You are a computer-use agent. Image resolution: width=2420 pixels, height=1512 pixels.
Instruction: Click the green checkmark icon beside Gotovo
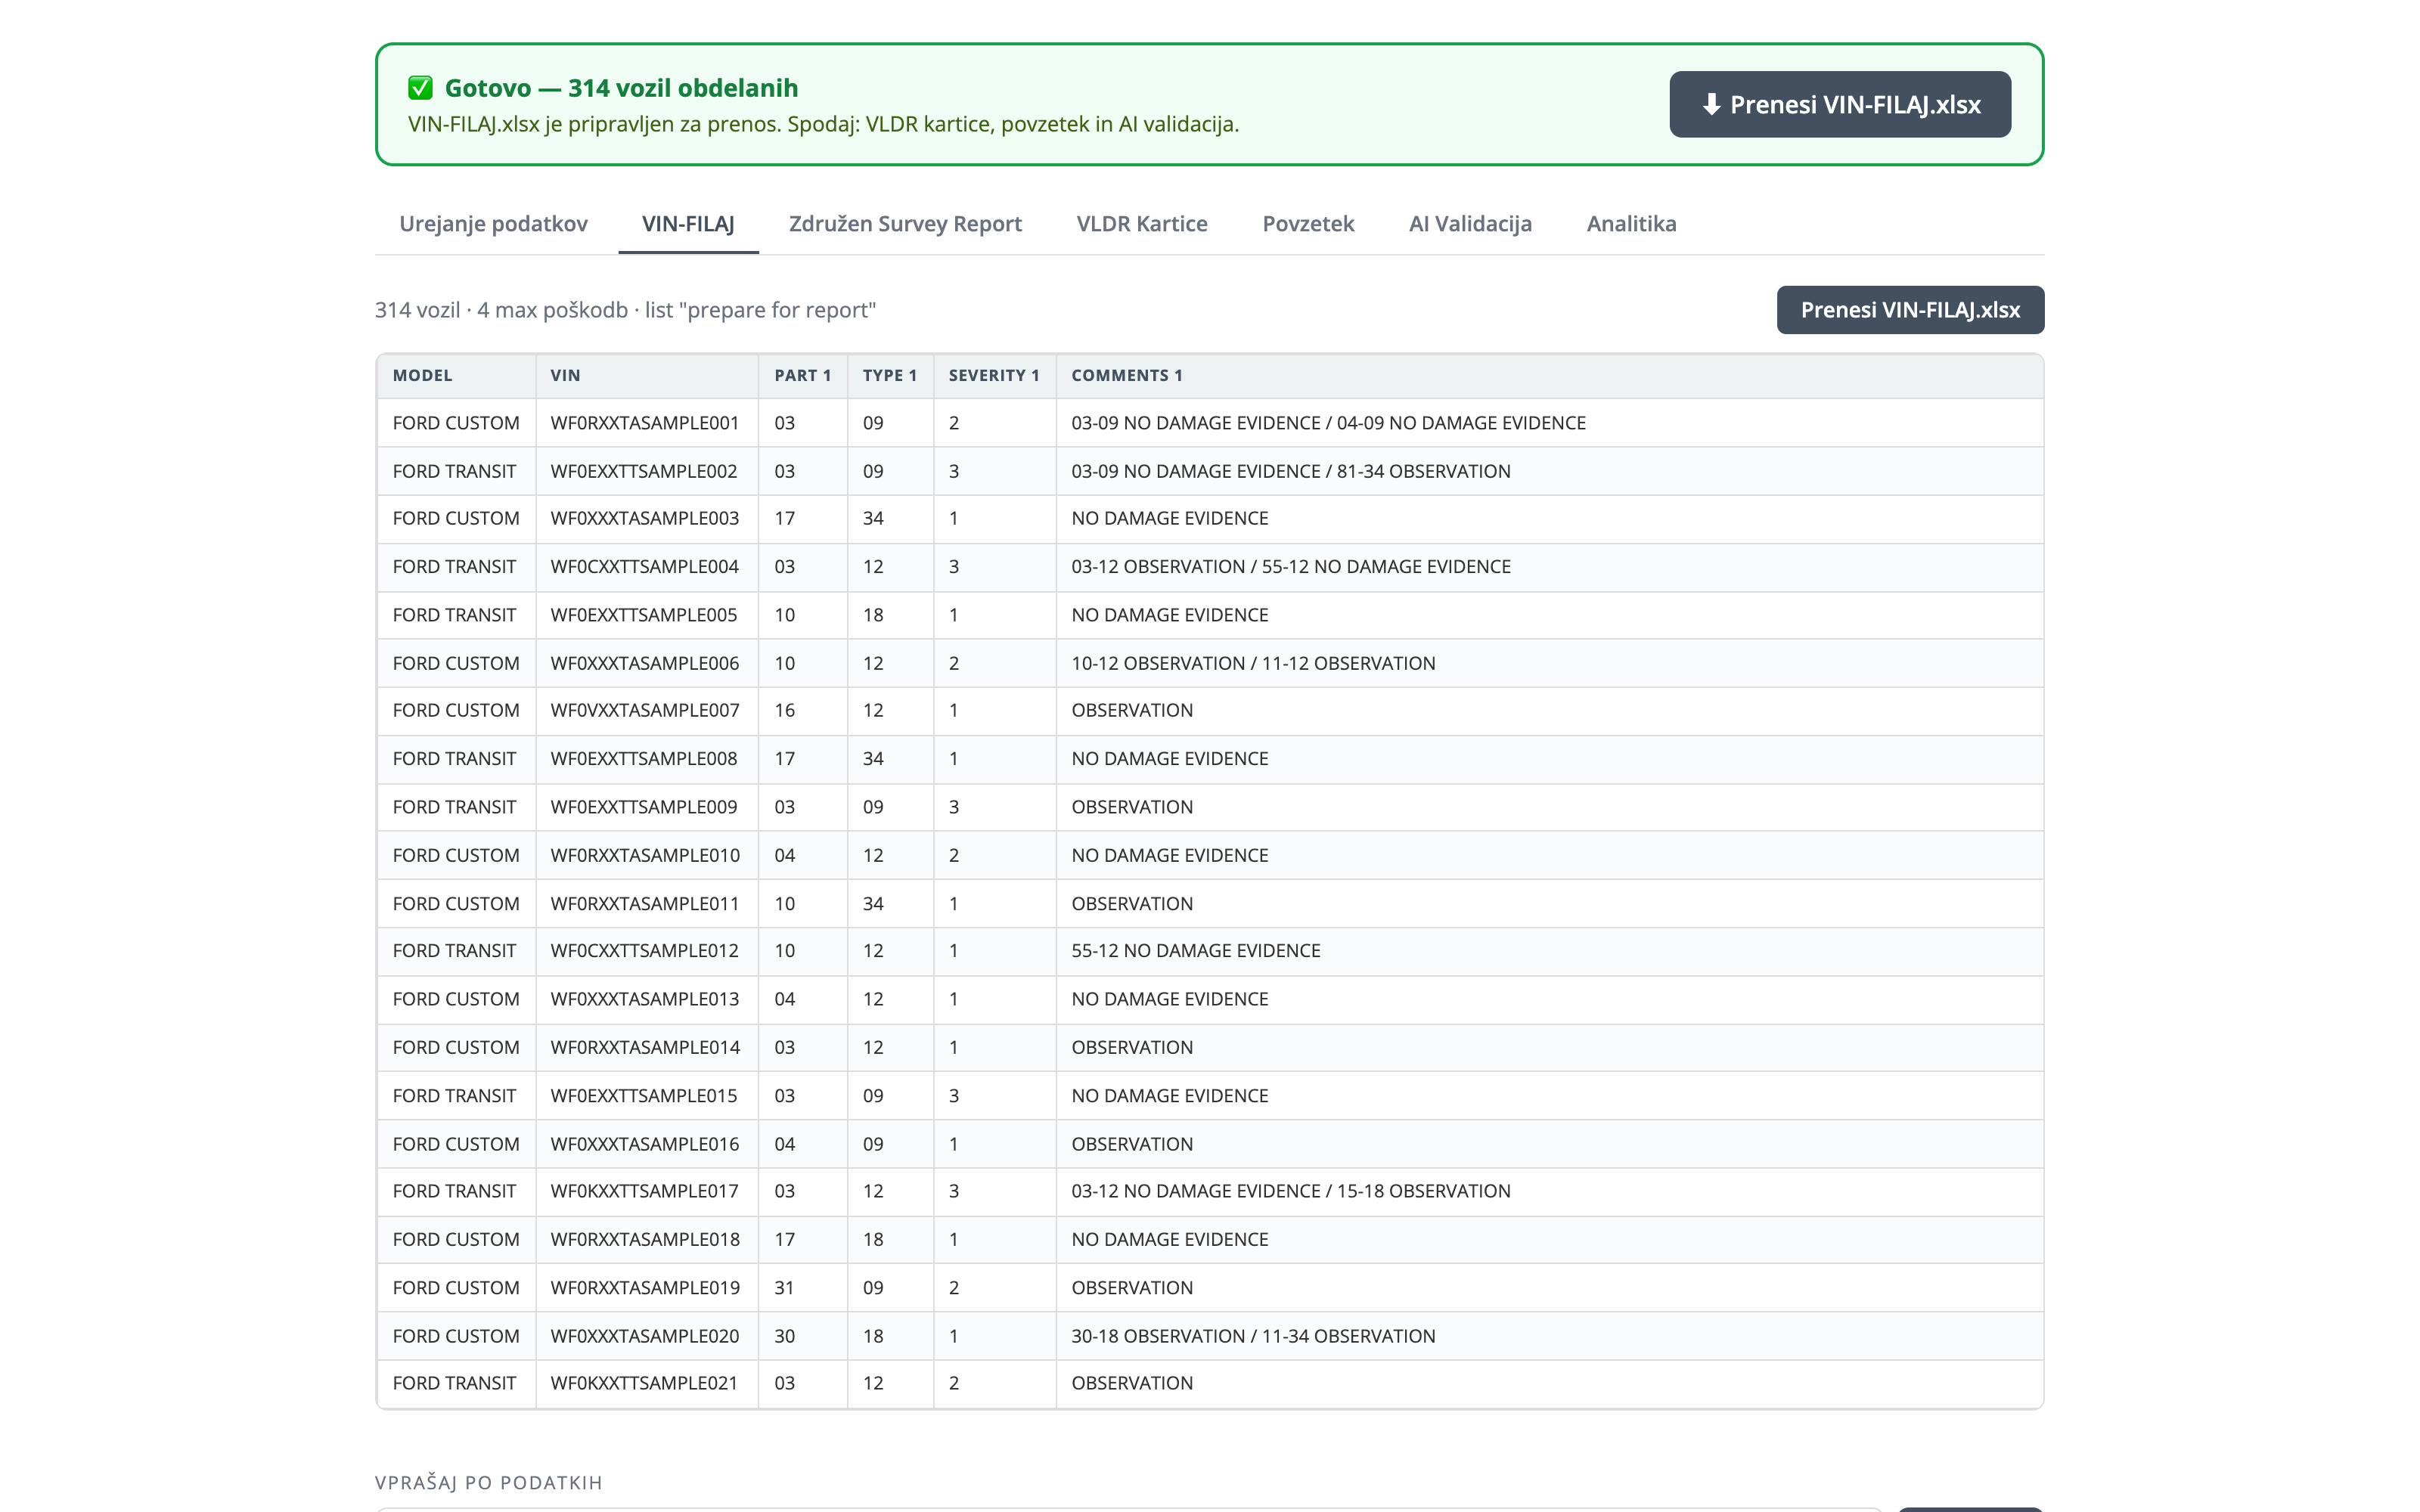(420, 88)
